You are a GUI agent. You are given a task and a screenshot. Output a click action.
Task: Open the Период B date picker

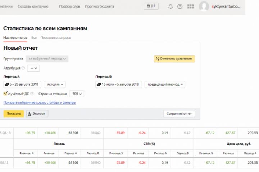tap(119, 85)
